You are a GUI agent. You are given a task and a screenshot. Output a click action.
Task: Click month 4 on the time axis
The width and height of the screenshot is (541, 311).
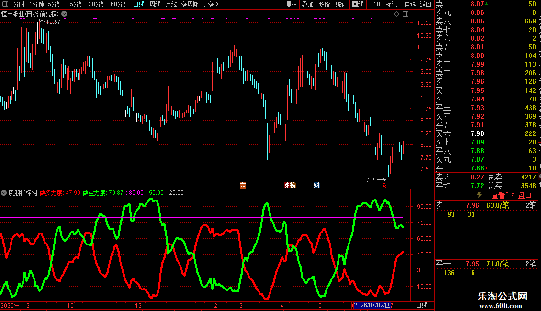(282, 305)
